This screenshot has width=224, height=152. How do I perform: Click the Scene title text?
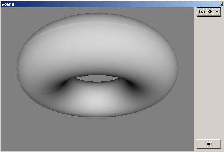click(x=8, y=4)
